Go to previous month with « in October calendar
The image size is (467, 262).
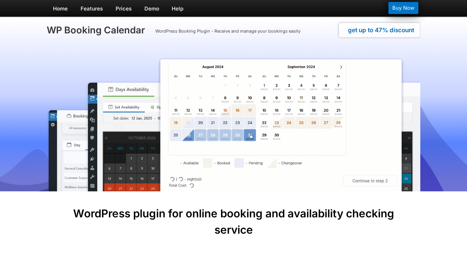click(106, 138)
